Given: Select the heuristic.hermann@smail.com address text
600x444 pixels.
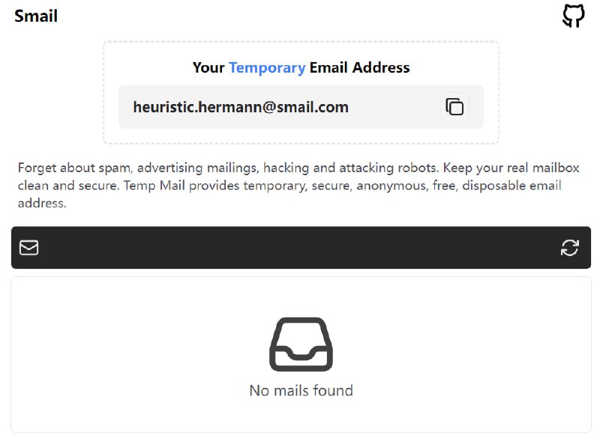Looking at the screenshot, I should [241, 107].
